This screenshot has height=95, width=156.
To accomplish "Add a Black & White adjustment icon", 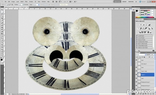I will point(146,28).
